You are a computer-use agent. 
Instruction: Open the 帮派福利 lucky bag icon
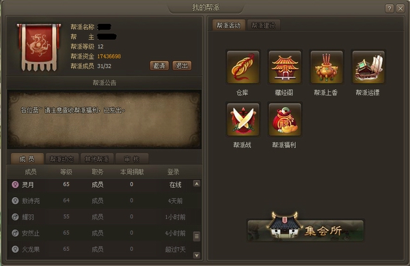[x=285, y=119]
